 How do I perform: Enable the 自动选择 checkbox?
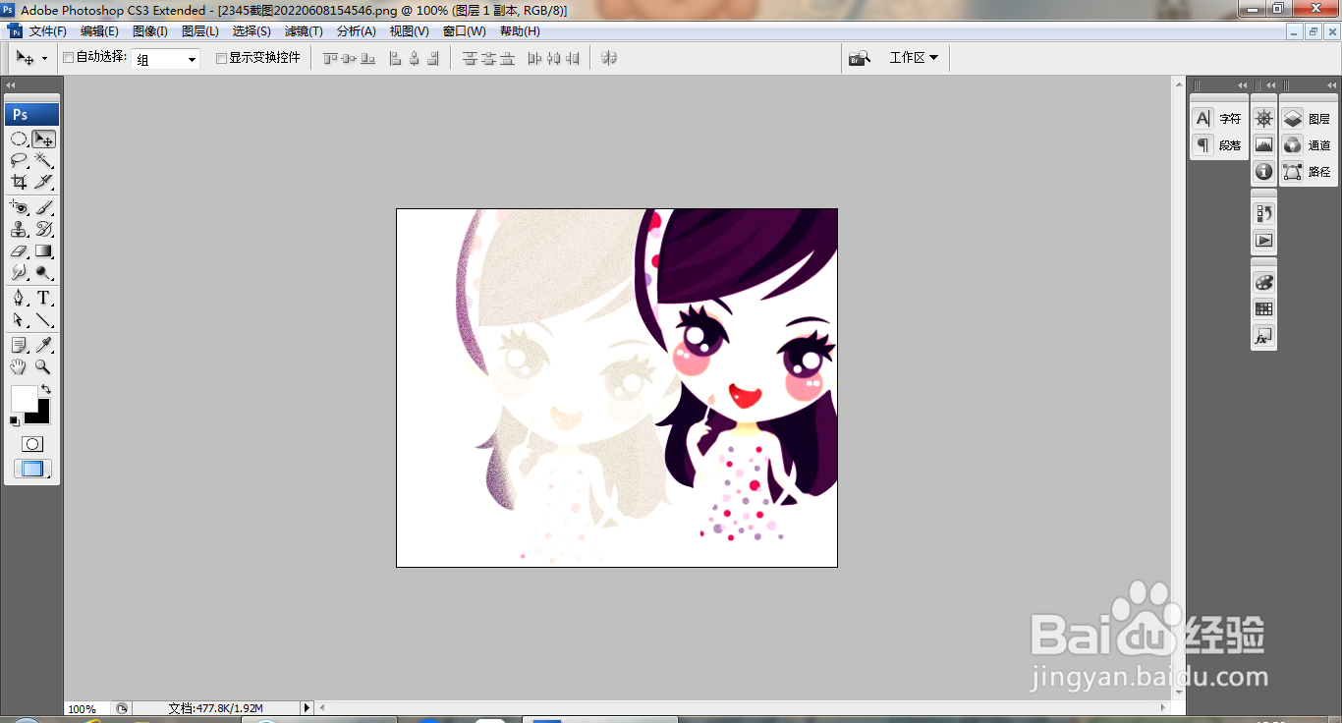coord(68,58)
